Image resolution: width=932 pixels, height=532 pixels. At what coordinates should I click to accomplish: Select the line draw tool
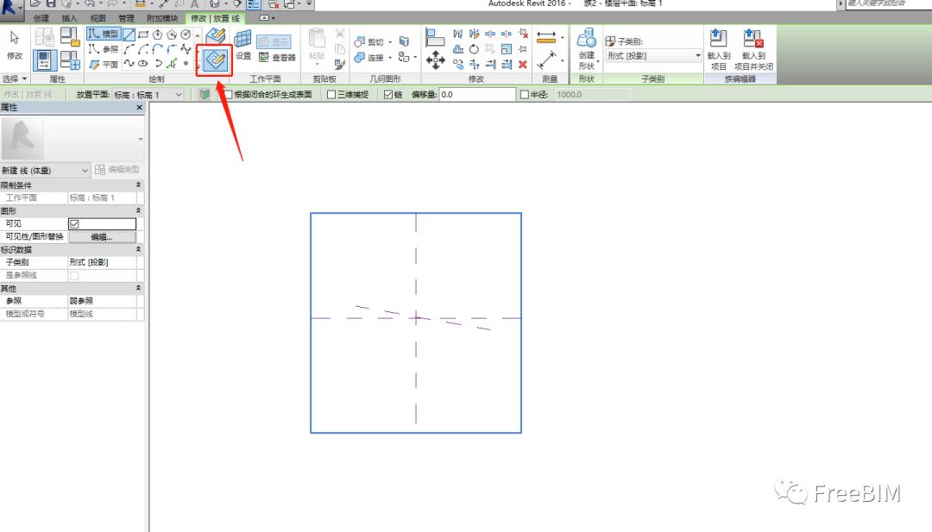[129, 34]
